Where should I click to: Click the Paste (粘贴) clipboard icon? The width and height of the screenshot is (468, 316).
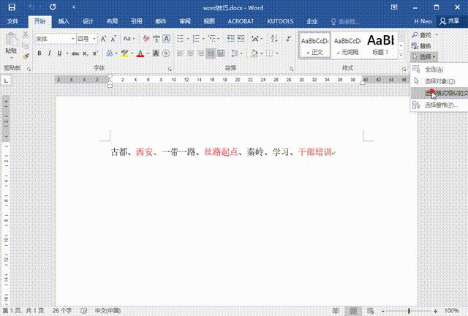pos(11,40)
